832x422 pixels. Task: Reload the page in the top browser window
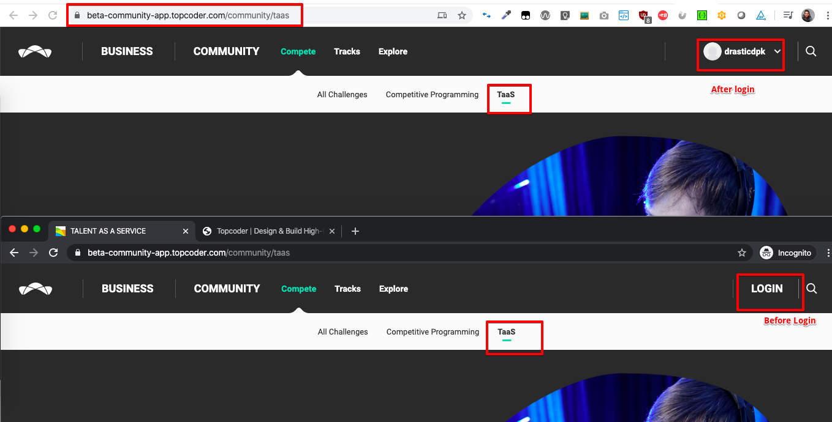[53, 15]
